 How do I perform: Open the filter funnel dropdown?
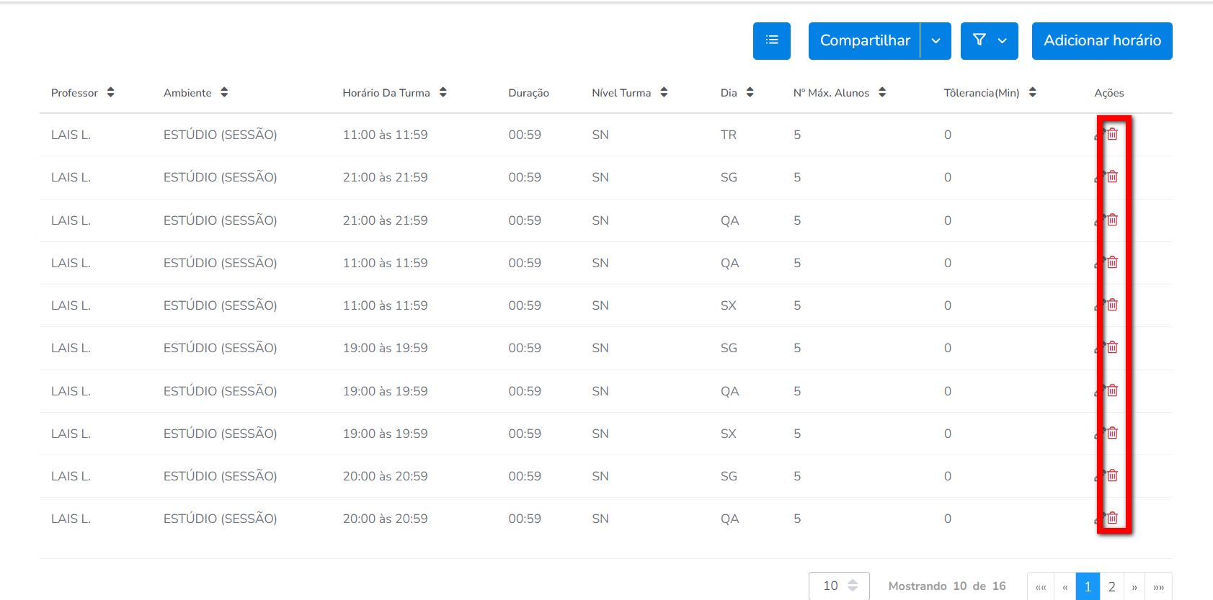(x=989, y=41)
